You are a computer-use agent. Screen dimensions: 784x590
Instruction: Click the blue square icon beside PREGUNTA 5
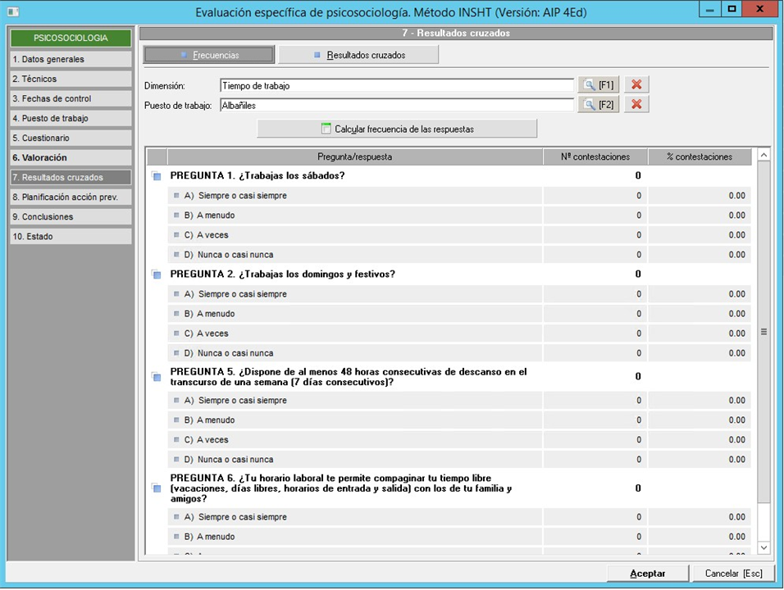(157, 377)
